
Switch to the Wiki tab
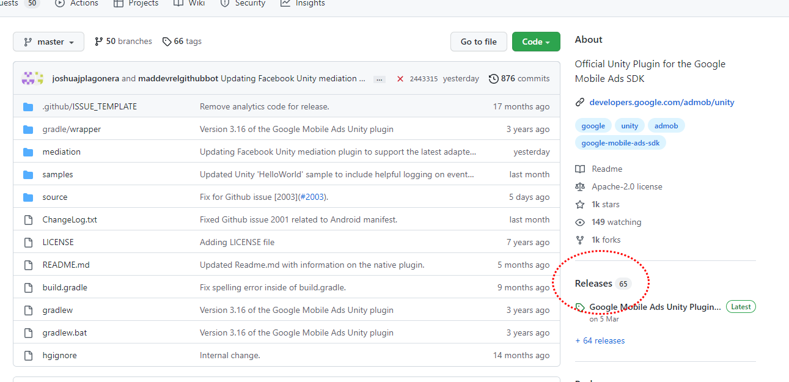coord(189,3)
